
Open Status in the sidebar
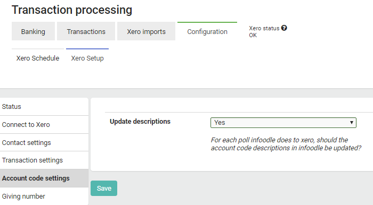[44, 107]
